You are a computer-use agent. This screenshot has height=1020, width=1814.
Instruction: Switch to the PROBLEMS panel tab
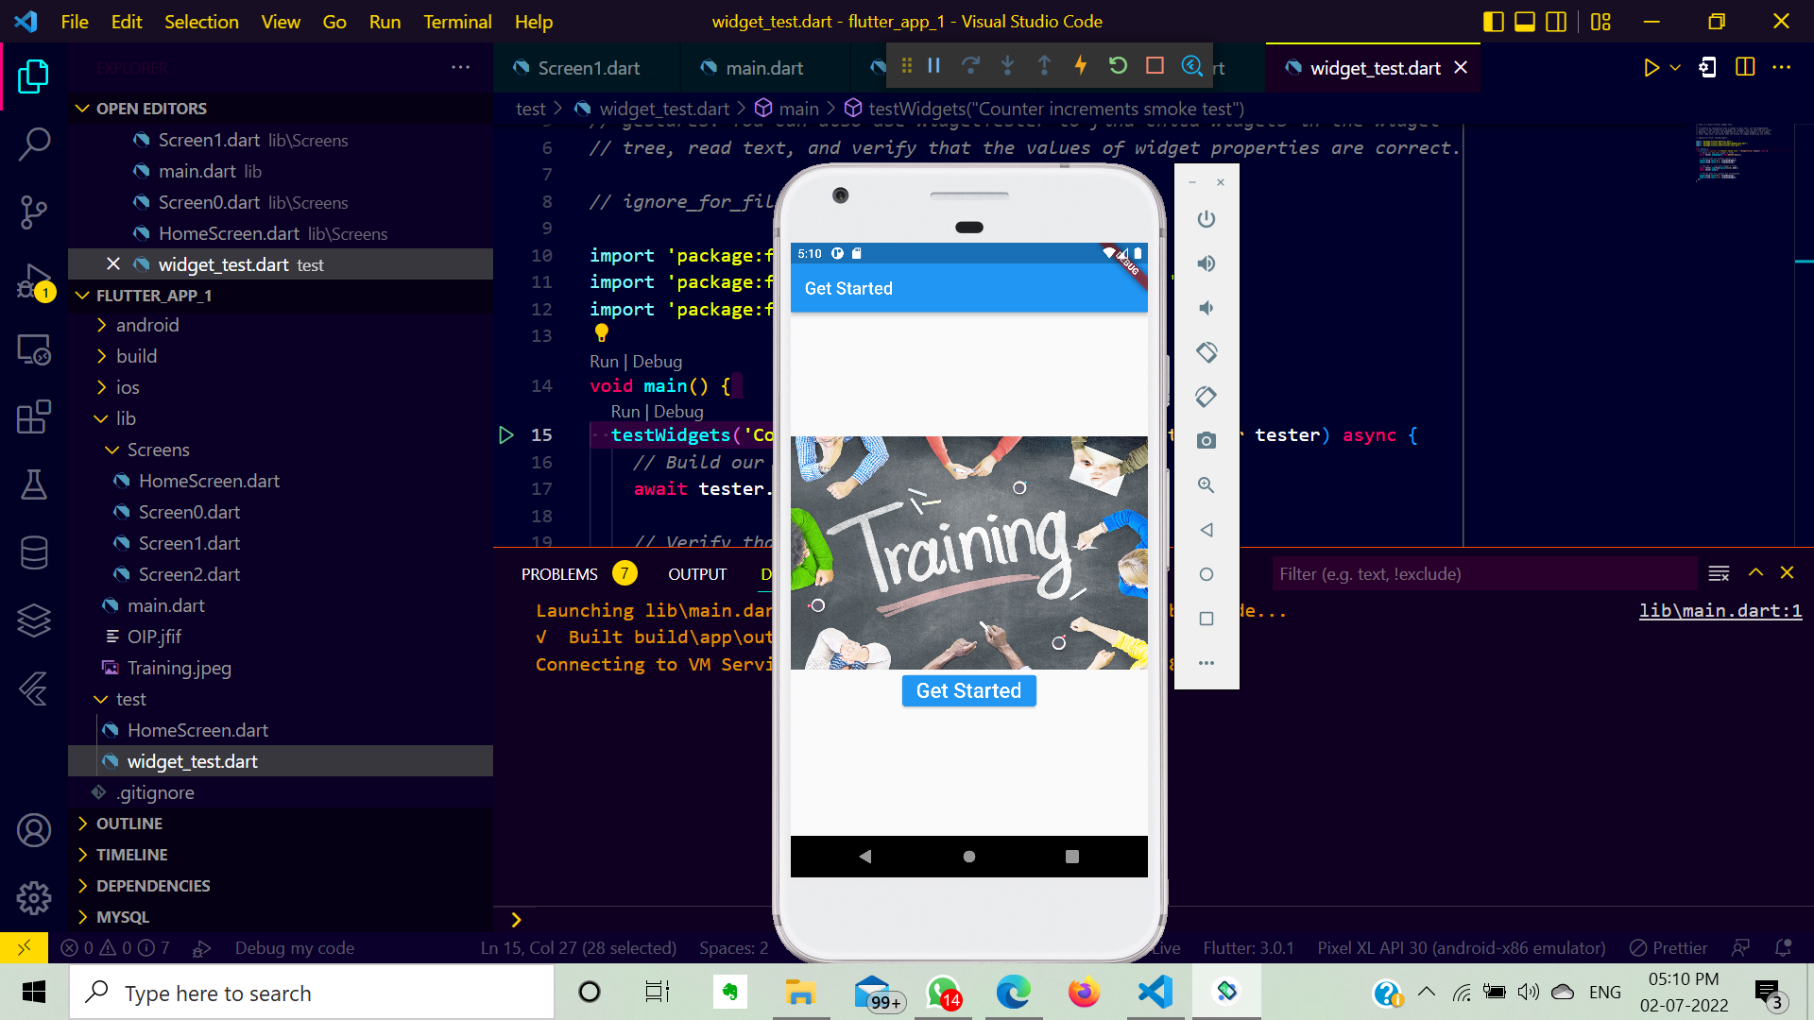[559, 574]
